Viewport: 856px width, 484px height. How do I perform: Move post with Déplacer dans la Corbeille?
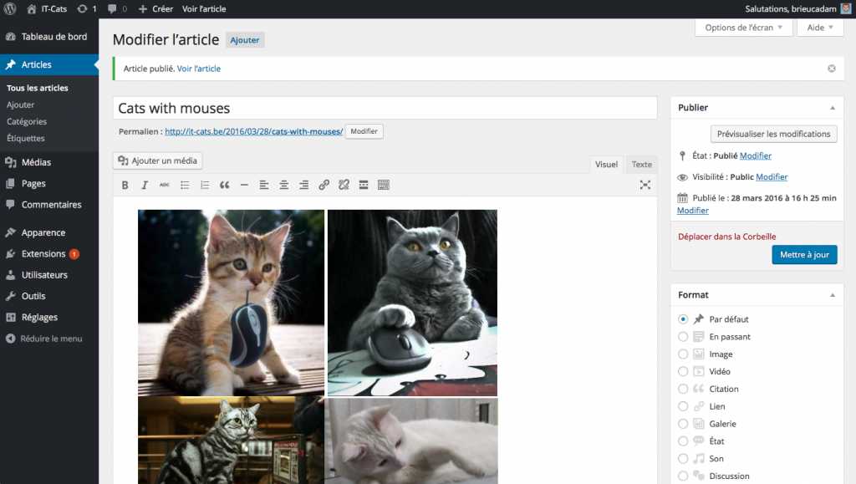click(x=726, y=237)
